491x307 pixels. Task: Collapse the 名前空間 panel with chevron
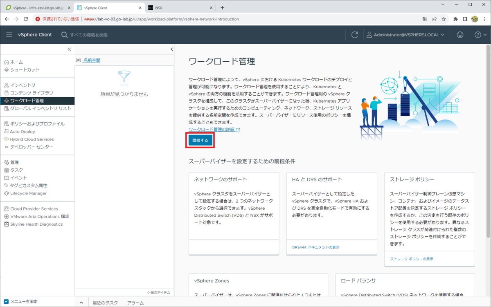[171, 49]
